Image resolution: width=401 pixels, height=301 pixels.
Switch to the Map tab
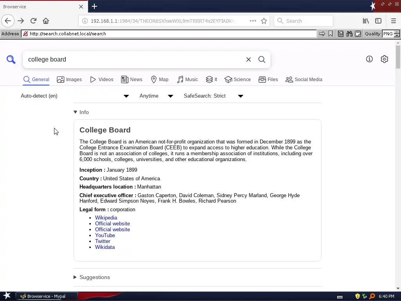[160, 80]
